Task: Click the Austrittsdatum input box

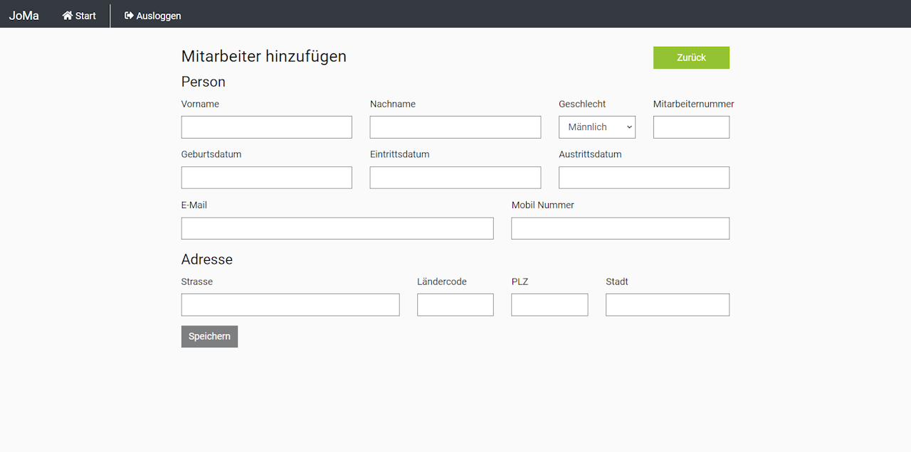Action: [643, 178]
